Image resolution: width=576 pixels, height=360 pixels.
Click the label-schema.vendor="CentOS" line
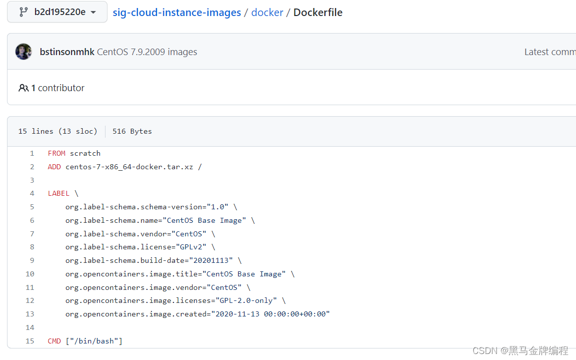pyautogui.click(x=140, y=234)
